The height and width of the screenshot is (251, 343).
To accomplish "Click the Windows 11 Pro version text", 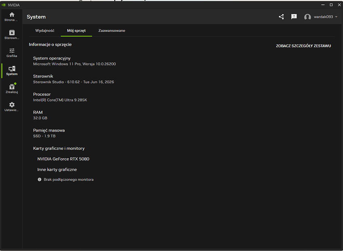I will (x=74, y=64).
